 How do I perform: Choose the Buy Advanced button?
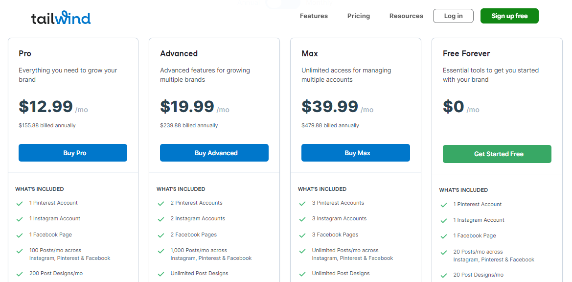214,153
